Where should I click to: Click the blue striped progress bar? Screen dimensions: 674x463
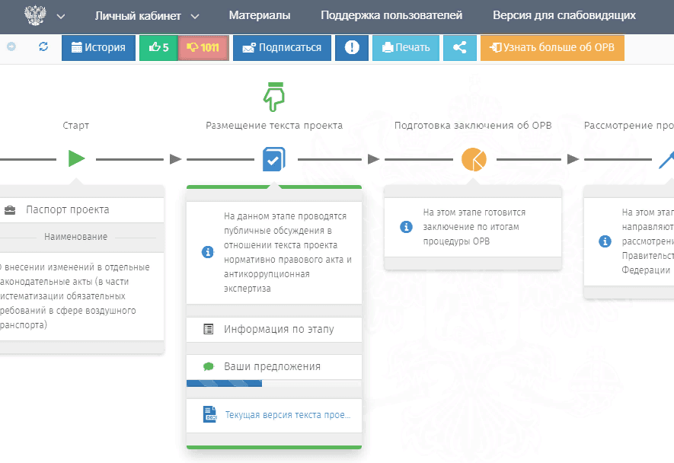click(x=224, y=384)
